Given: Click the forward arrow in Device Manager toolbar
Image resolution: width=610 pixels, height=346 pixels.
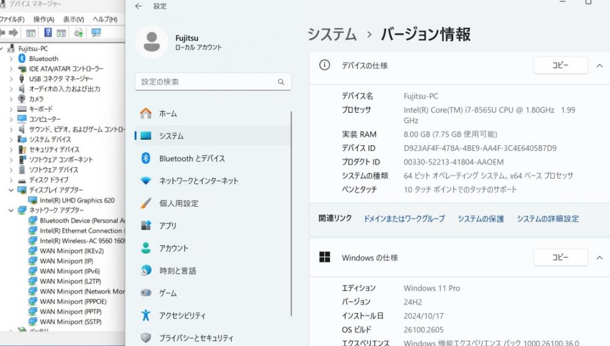Looking at the screenshot, I should point(13,33).
